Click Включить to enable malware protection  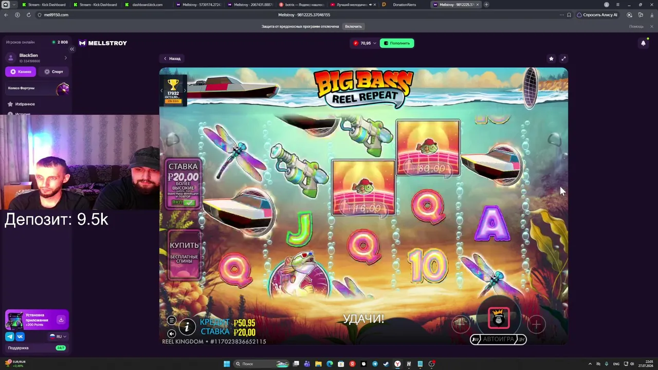[x=353, y=27]
